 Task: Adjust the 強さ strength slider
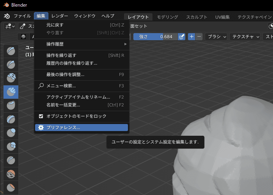[155, 37]
